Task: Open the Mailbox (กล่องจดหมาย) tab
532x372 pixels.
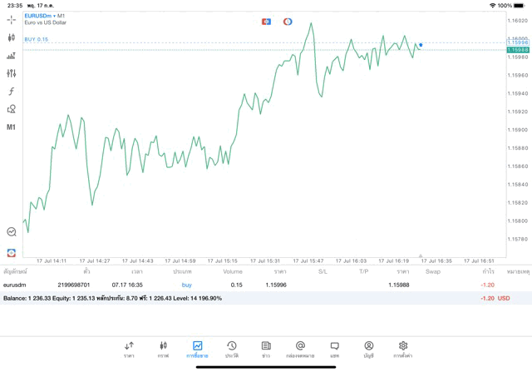Action: [300, 349]
